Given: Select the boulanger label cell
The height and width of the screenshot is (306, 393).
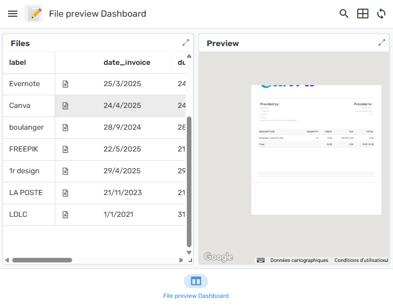Looking at the screenshot, I should coord(29,128).
